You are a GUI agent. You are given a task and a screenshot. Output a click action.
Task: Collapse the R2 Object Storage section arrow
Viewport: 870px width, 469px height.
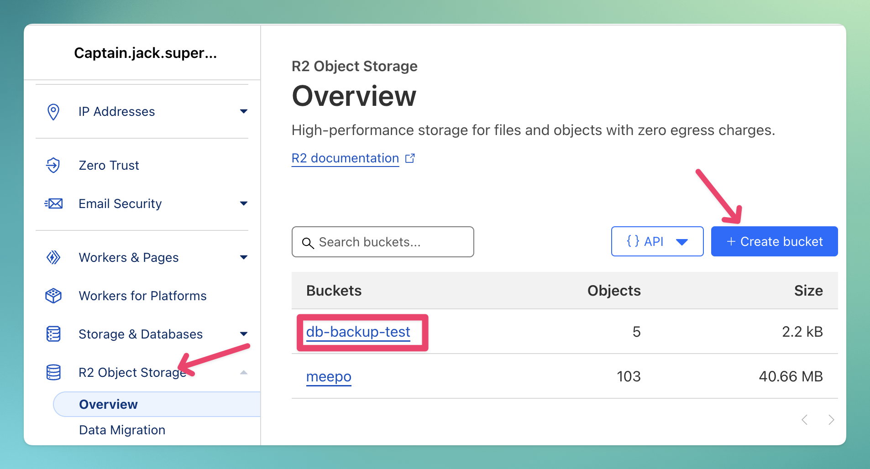(x=244, y=372)
